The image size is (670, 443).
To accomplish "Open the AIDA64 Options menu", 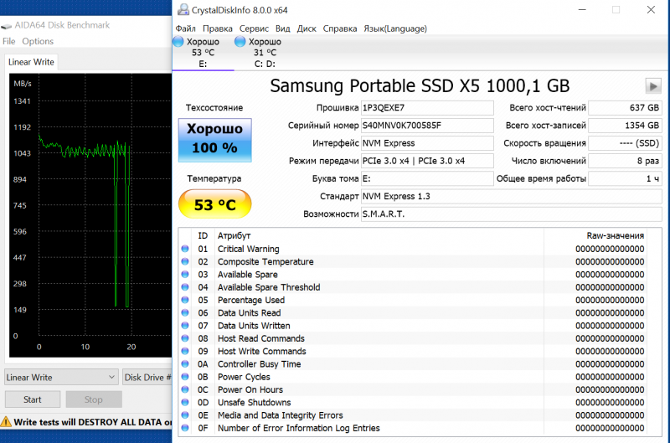I will pyautogui.click(x=38, y=41).
